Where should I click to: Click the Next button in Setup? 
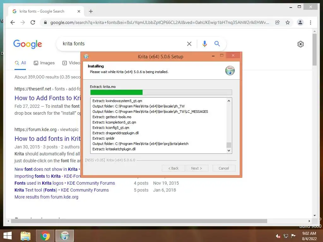(x=197, y=168)
